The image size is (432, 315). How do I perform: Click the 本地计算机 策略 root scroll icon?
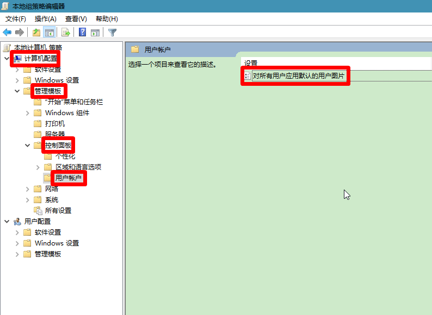7,48
